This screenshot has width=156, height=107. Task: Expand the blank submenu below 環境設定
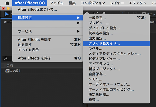48,23
